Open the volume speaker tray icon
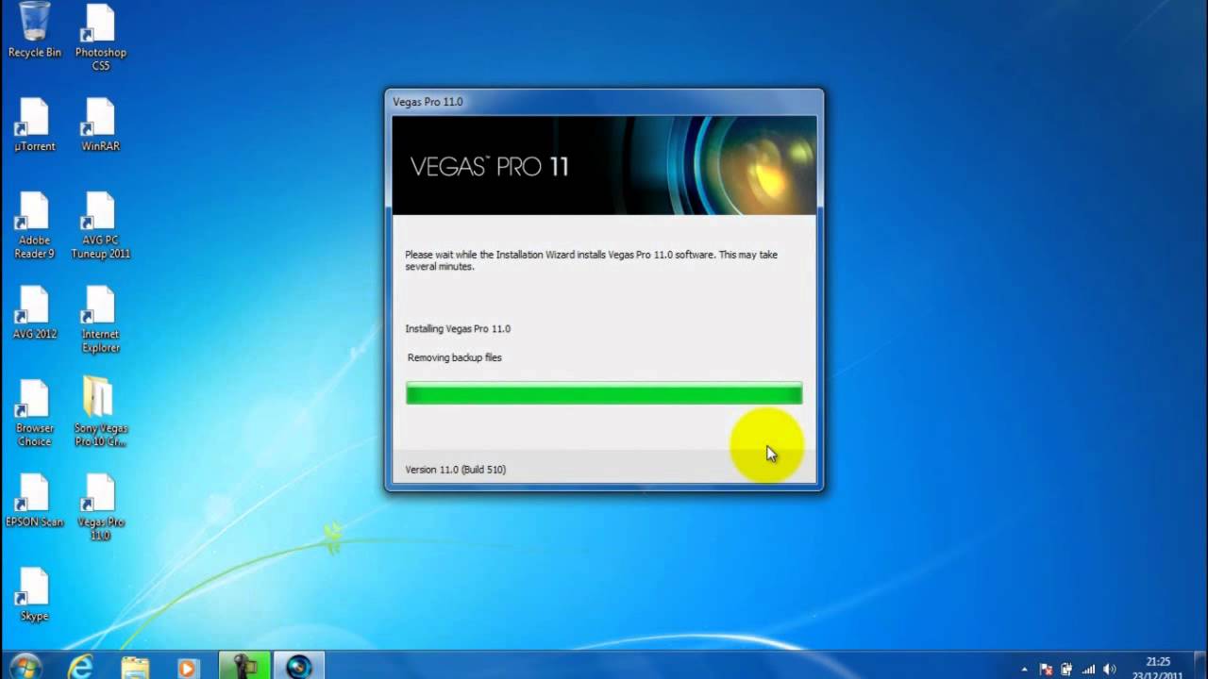The height and width of the screenshot is (679, 1208). (1110, 669)
